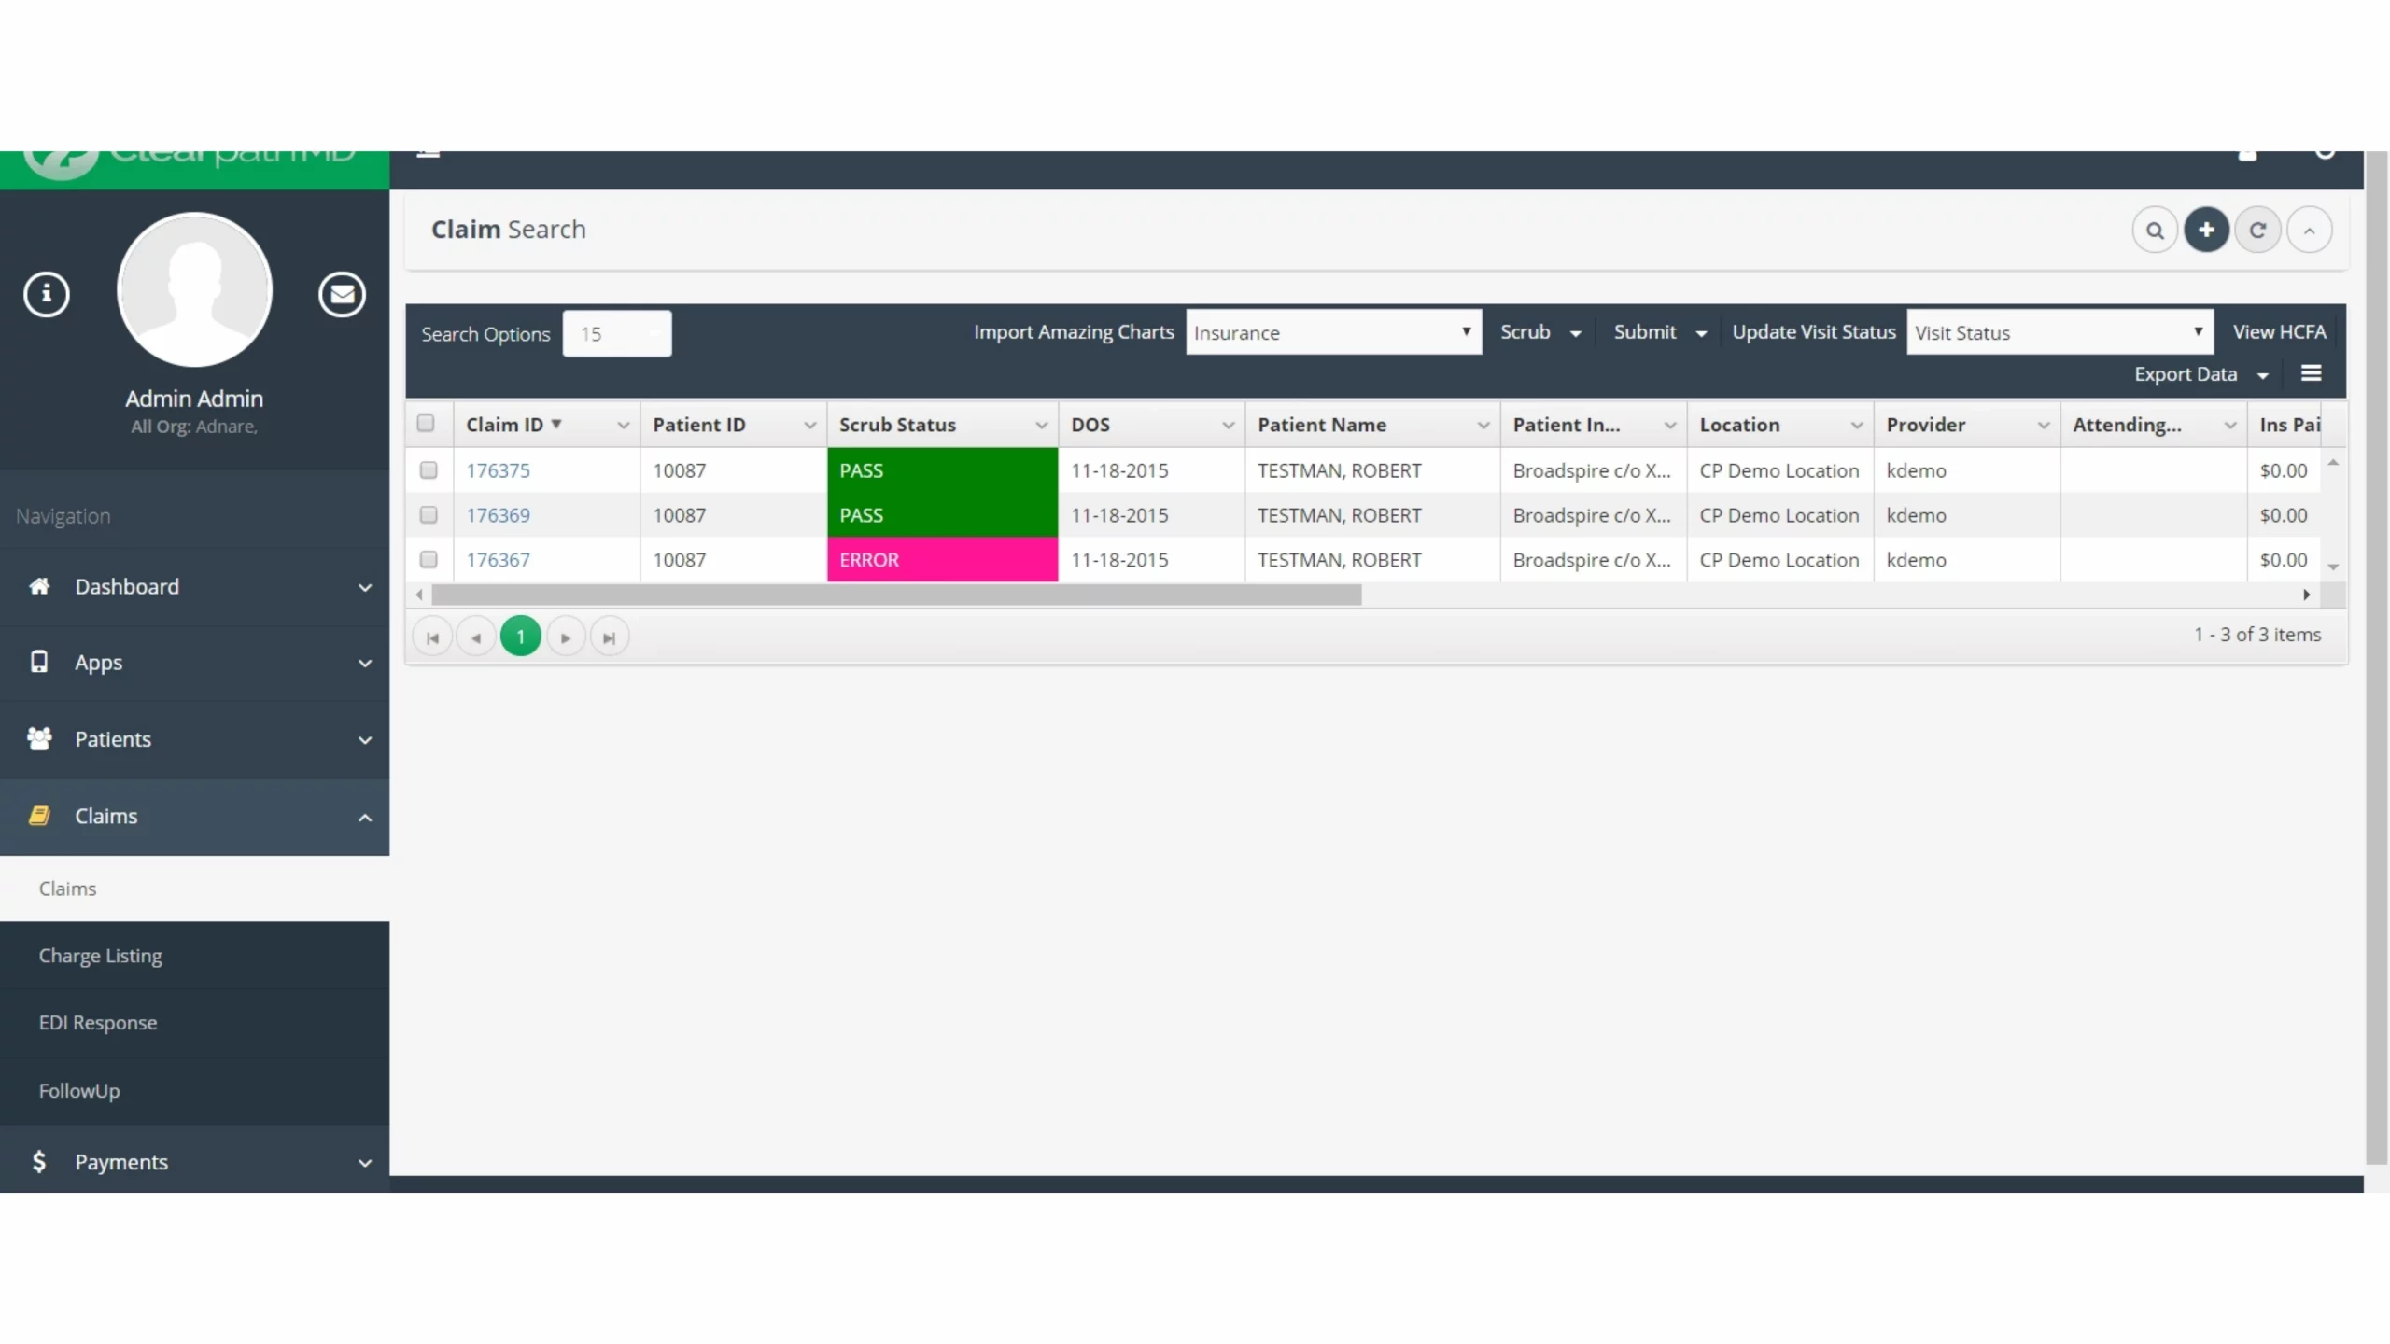
Task: Tick the checkbox for claim 176367
Action: pyautogui.click(x=429, y=560)
